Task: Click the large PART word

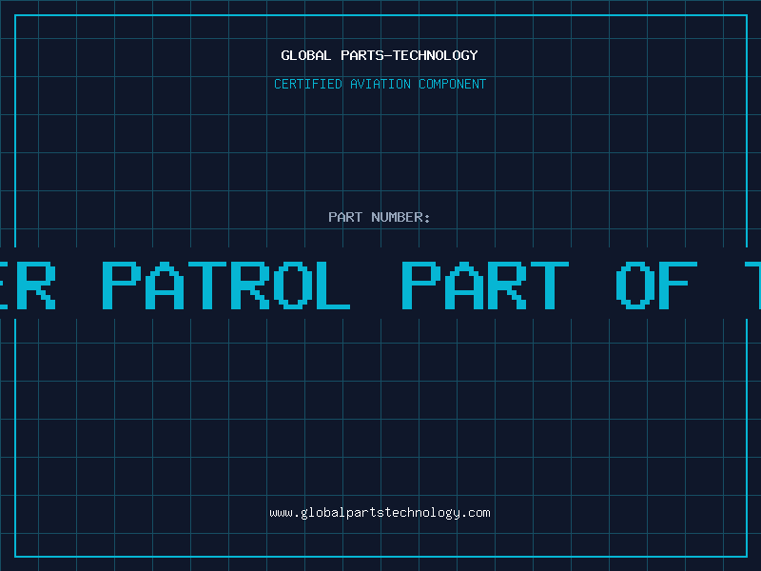Action: [485, 285]
